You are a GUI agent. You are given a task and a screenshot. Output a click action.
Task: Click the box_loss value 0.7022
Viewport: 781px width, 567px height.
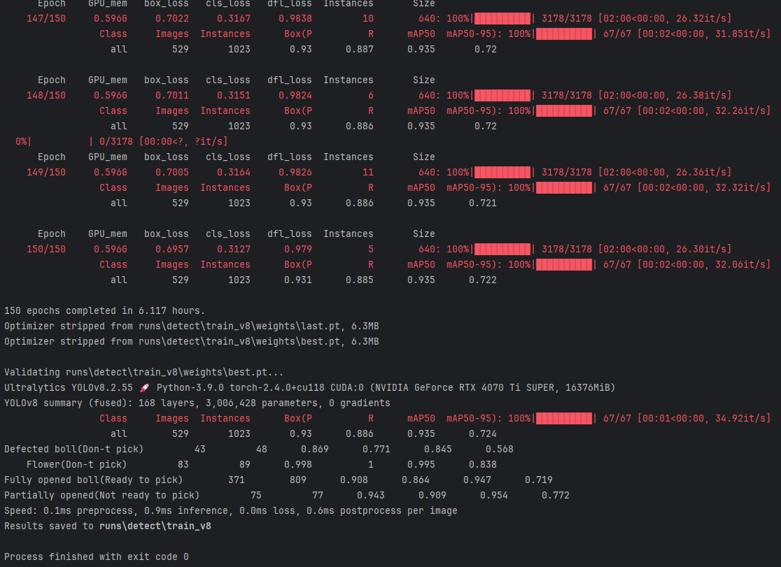[x=172, y=19]
